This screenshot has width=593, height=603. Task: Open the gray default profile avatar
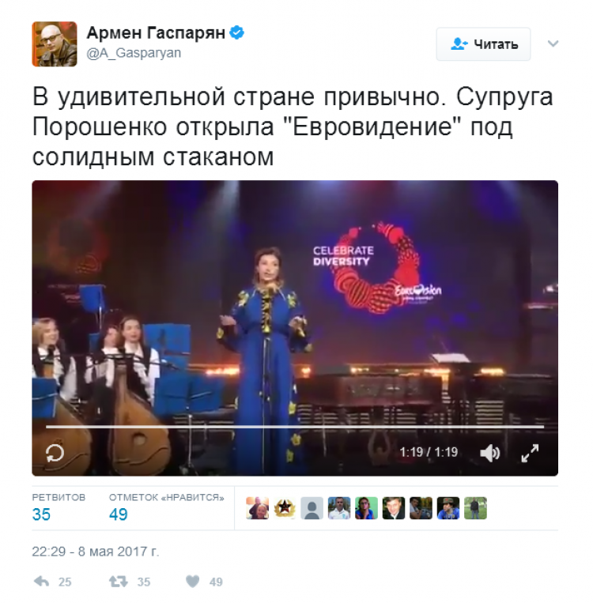coord(312,508)
